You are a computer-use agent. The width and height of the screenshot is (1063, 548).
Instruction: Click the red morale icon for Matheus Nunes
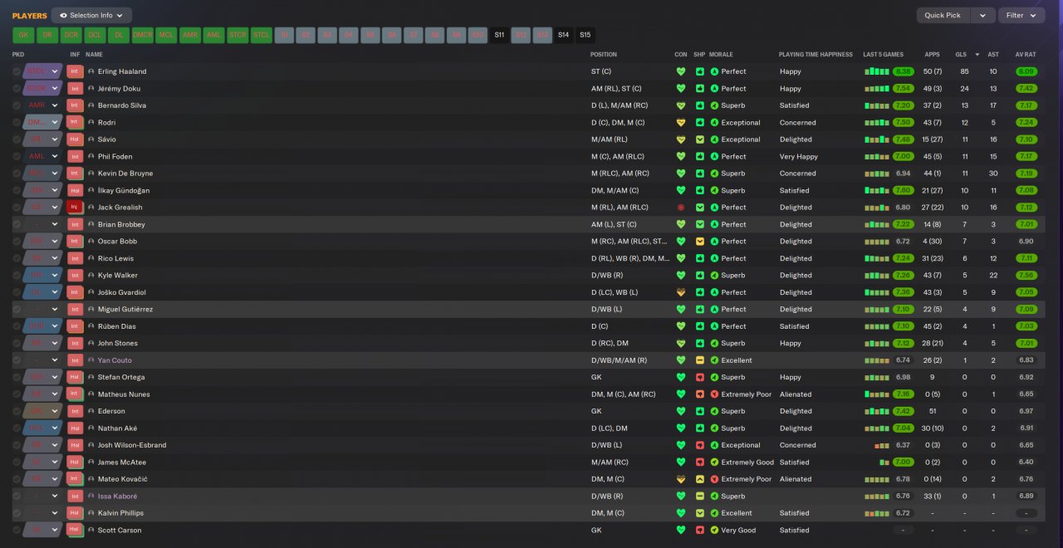point(714,394)
